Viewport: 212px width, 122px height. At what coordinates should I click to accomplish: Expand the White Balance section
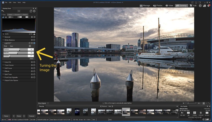click(3, 40)
